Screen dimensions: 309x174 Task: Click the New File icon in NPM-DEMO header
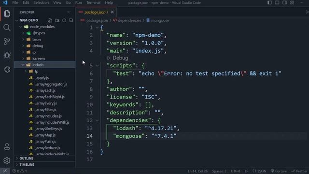point(50,20)
